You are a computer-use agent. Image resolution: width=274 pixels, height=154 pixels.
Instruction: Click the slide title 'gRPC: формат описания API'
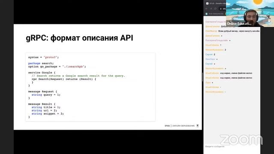pos(80,38)
